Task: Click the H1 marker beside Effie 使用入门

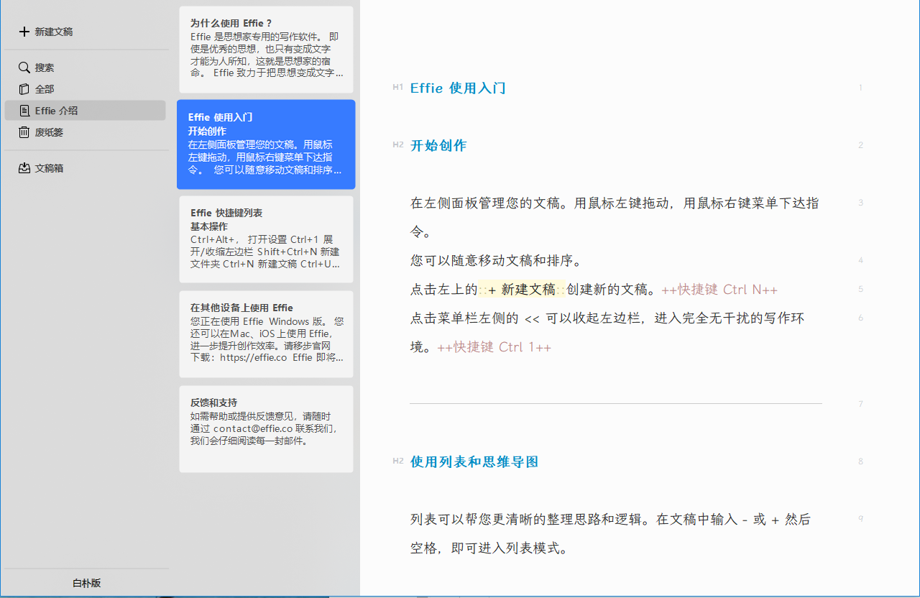Action: pos(397,88)
